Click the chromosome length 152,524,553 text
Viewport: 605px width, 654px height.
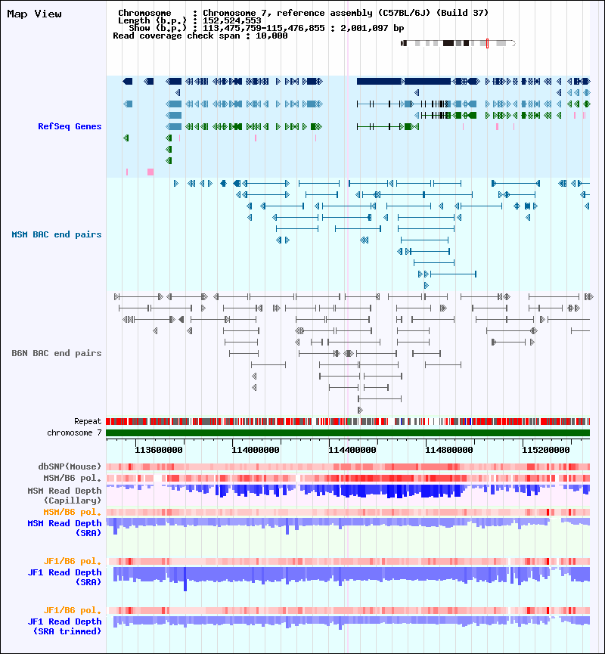coord(232,21)
